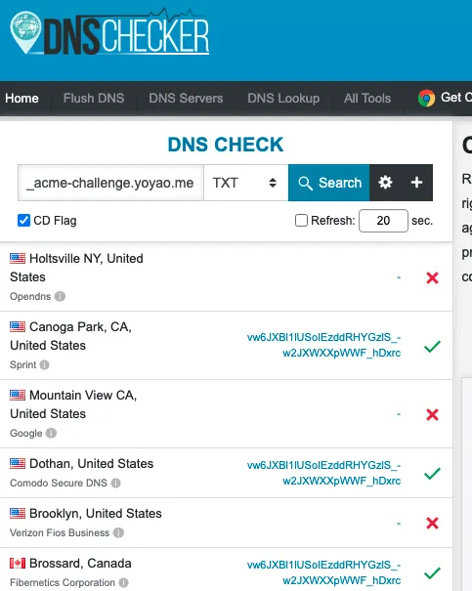Focus the domain name input field
This screenshot has width=472, height=591.
click(110, 183)
